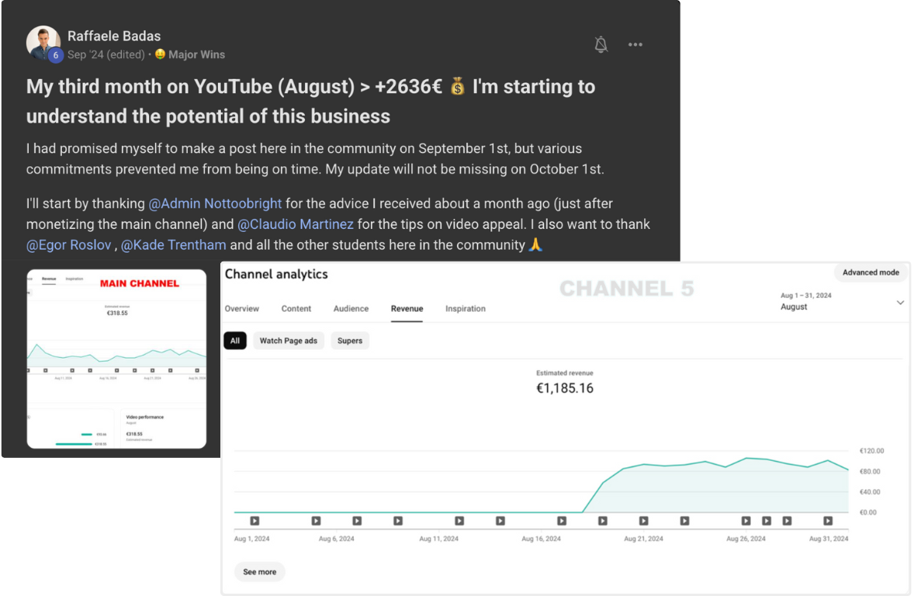
Task: Open the MAIN CHANNEL screenshot thumbnail
Action: pos(116,359)
